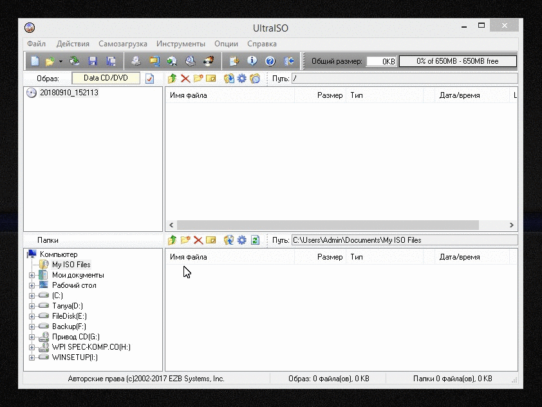This screenshot has height=407, width=542.
Task: Expand the Привод CD(G:) node
Action: 32,337
